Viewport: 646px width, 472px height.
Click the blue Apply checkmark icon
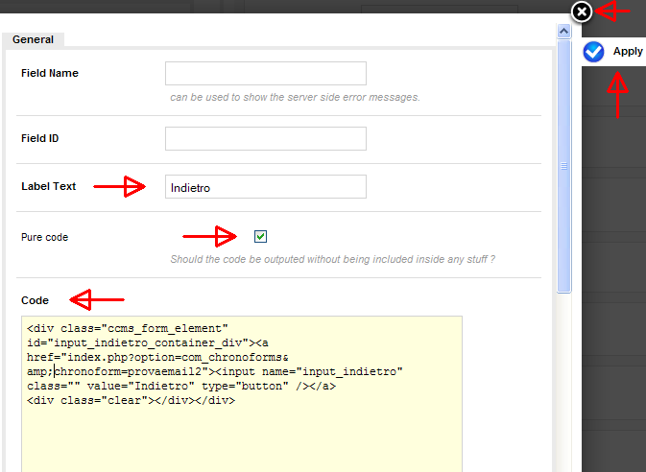point(593,52)
